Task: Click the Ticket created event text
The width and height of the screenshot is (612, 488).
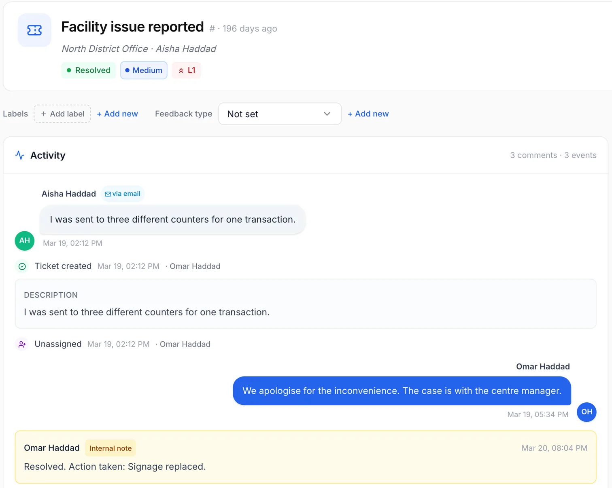Action: pyautogui.click(x=63, y=266)
